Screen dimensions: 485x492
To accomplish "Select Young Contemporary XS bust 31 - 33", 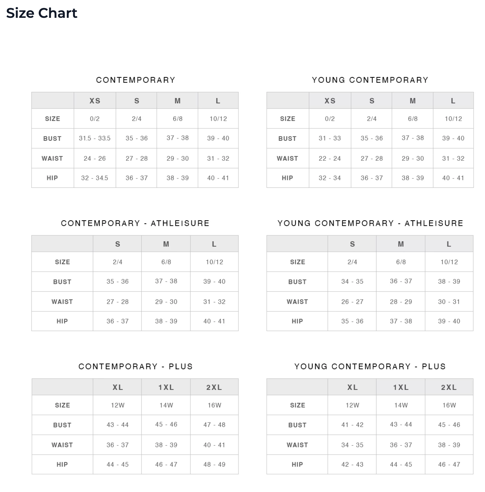I will [330, 138].
